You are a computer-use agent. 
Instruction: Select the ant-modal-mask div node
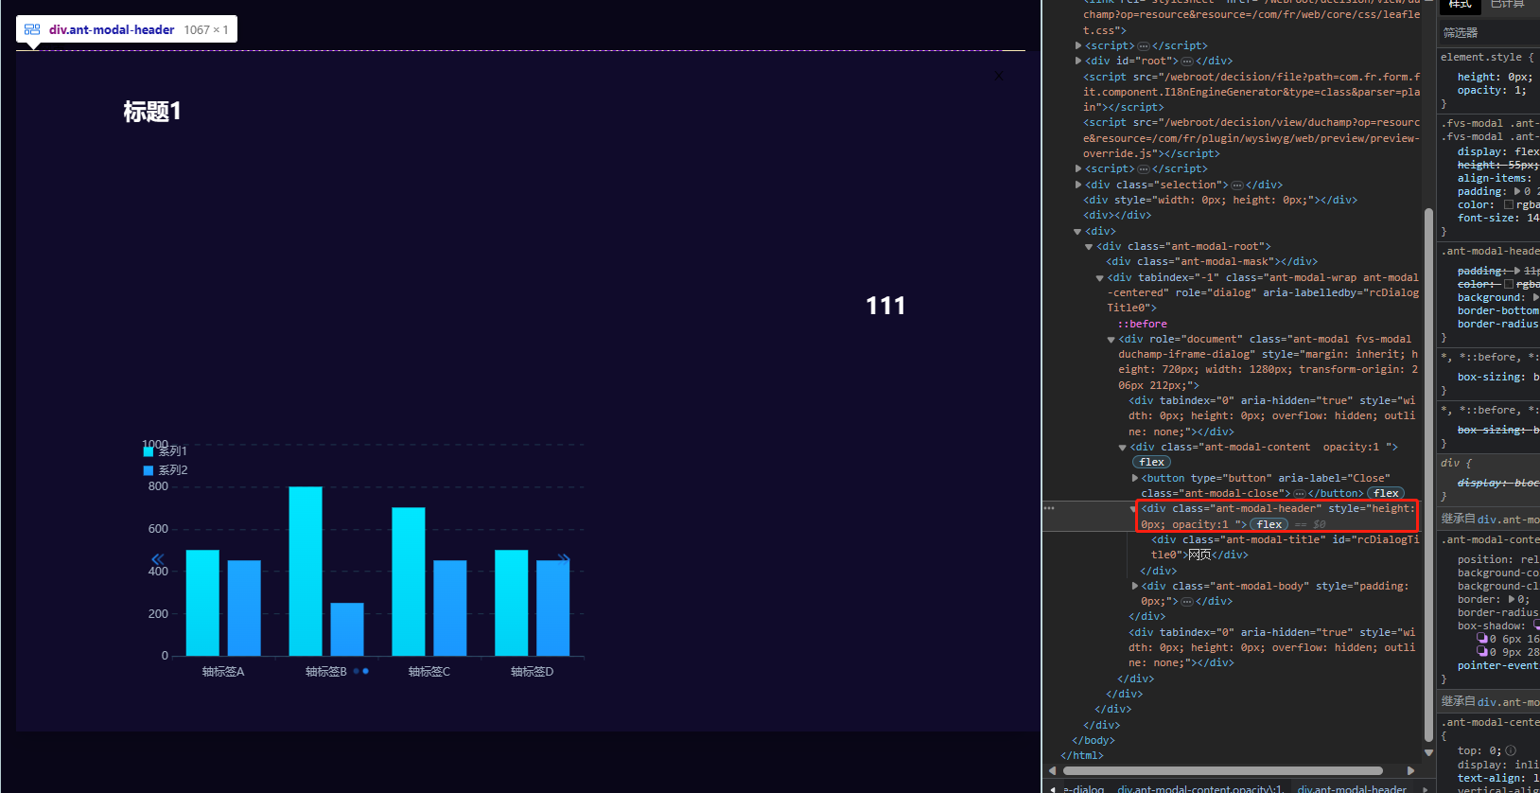(1212, 262)
